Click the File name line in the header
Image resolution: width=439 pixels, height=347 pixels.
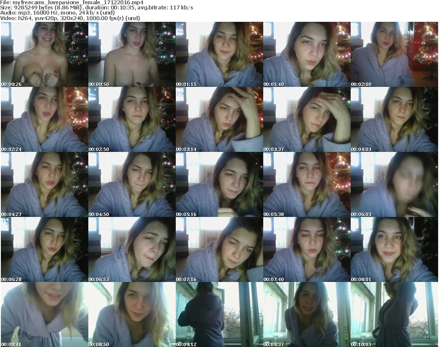[72, 3]
